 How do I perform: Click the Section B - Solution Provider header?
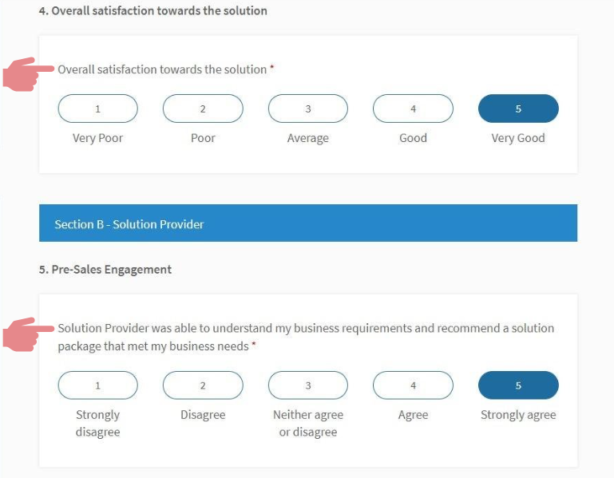point(308,223)
